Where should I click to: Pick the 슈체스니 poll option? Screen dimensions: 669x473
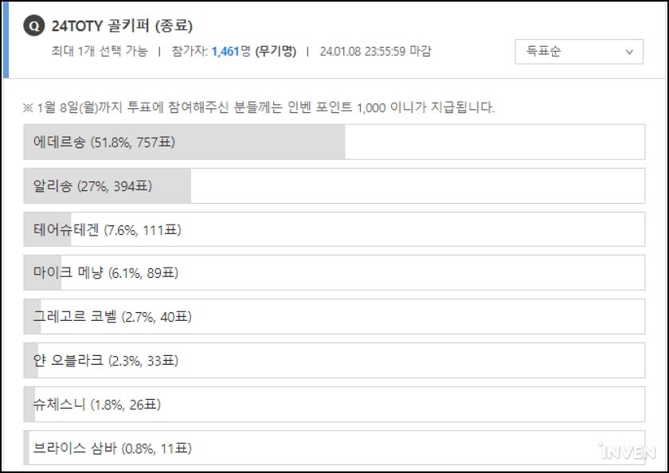(x=96, y=405)
